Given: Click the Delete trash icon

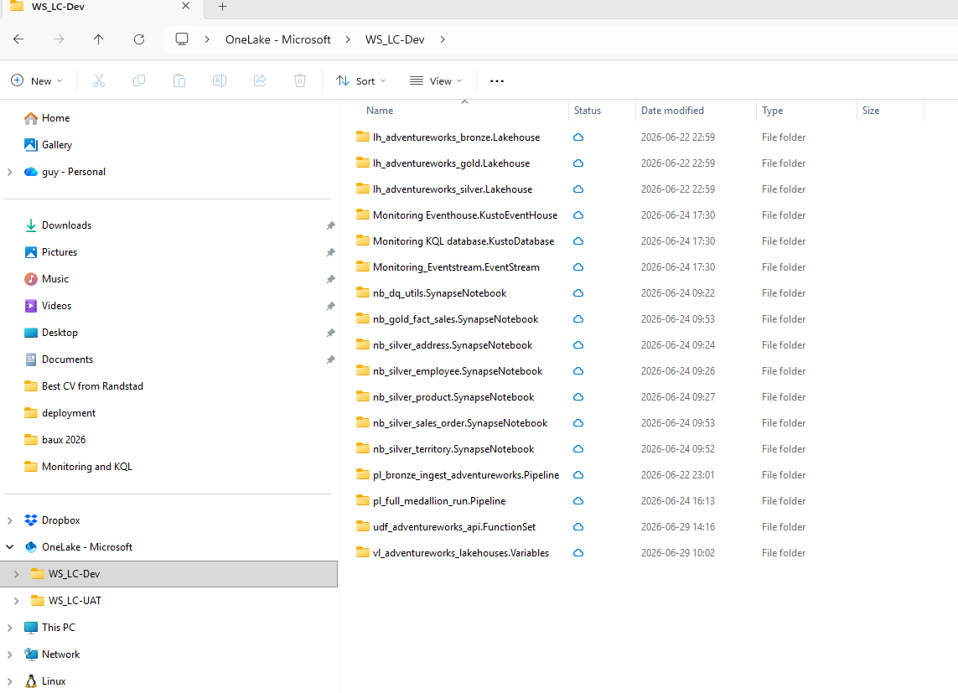Looking at the screenshot, I should pyautogui.click(x=300, y=80).
